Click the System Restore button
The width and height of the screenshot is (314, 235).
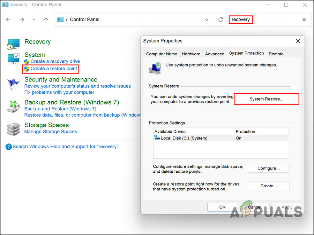pyautogui.click(x=266, y=99)
